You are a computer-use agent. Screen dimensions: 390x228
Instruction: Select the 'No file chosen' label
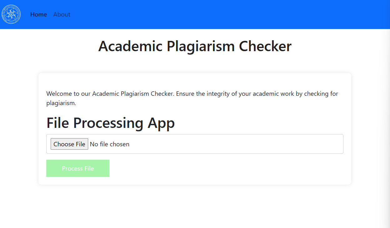click(x=109, y=144)
